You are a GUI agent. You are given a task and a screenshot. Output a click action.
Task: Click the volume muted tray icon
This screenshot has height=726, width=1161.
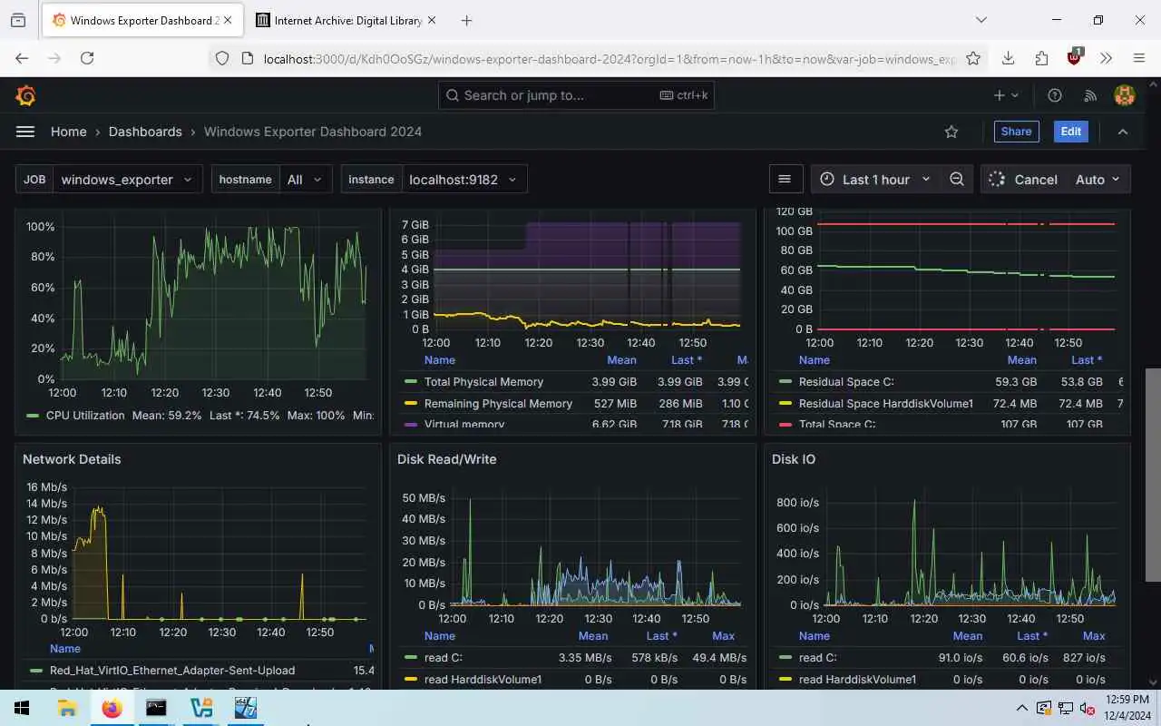point(1087,708)
